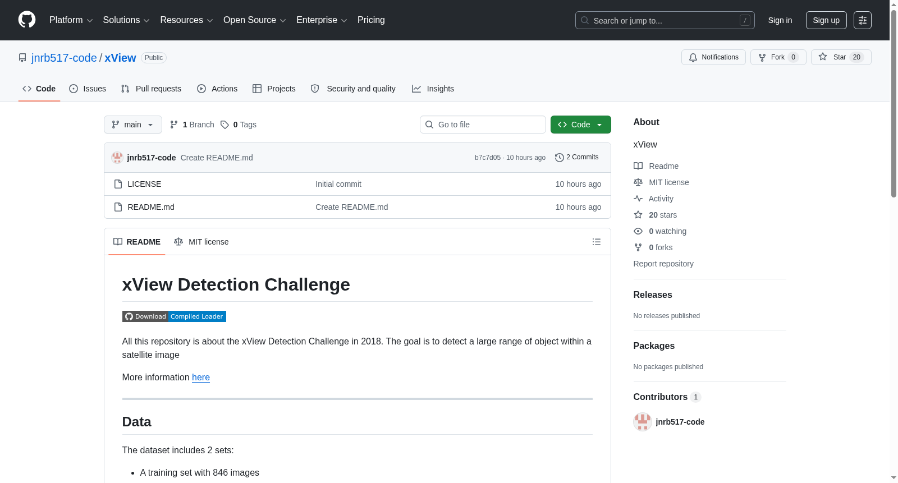Click the star icon on Star button
Image resolution: width=898 pixels, height=483 pixels.
tap(823, 57)
